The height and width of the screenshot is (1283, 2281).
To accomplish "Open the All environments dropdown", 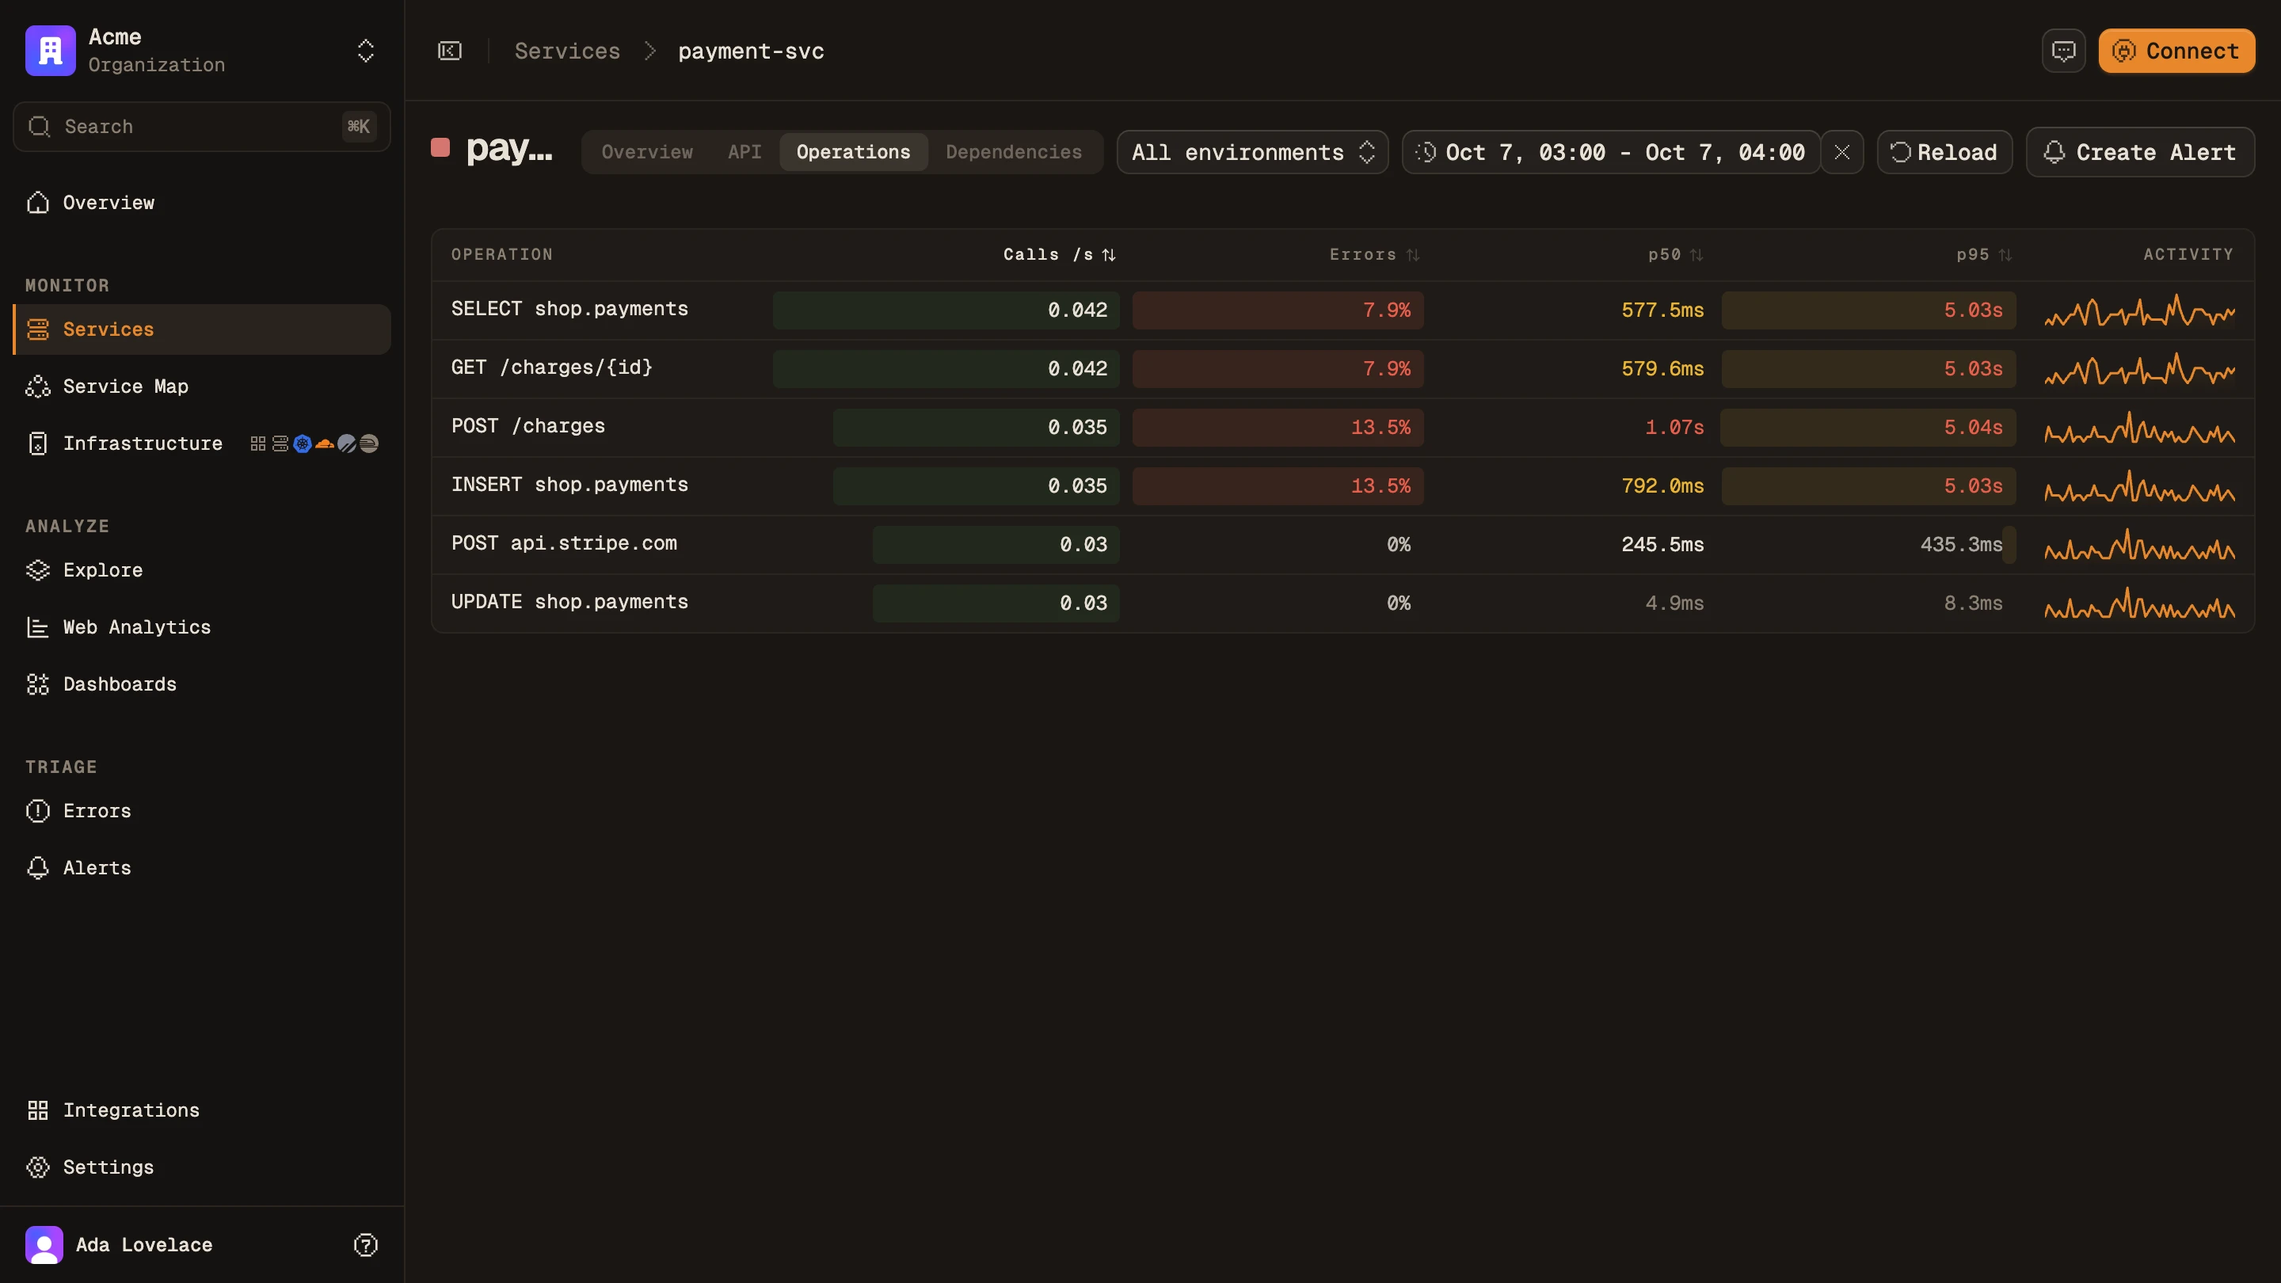I will 1252,152.
